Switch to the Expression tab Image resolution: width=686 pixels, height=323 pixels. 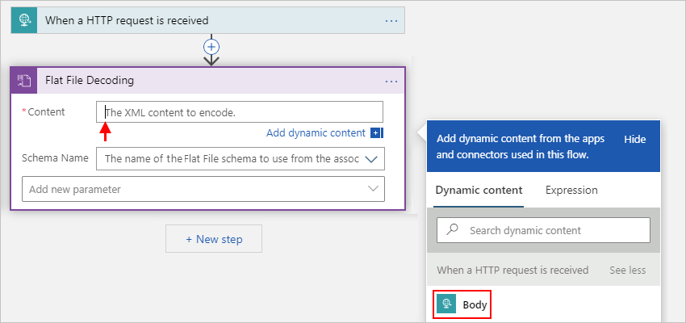pos(571,191)
